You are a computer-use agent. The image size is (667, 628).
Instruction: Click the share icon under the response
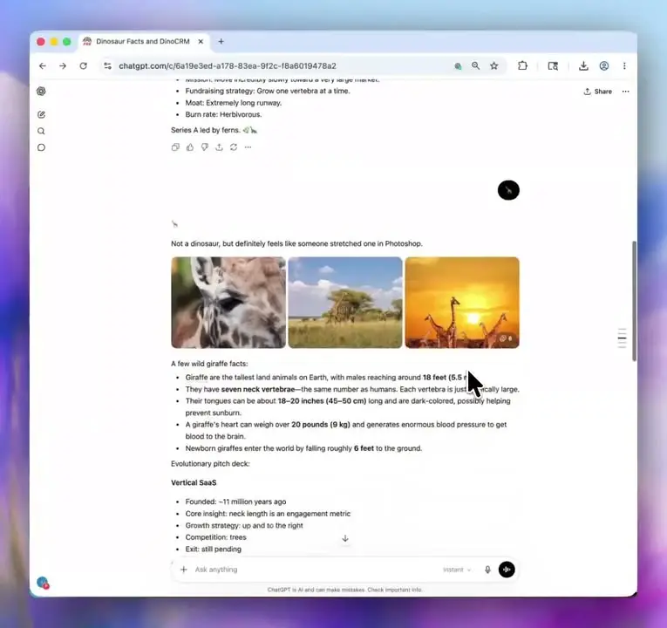click(x=219, y=147)
